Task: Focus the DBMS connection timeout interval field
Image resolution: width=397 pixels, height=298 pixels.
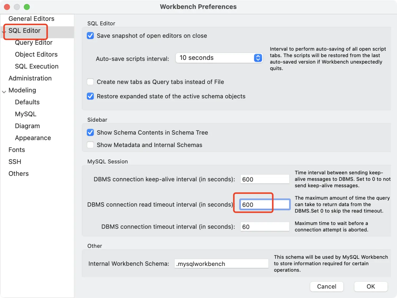Action: coord(265,227)
